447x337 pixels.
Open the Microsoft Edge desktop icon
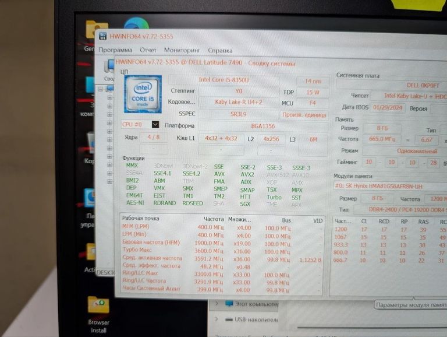[x=137, y=24]
